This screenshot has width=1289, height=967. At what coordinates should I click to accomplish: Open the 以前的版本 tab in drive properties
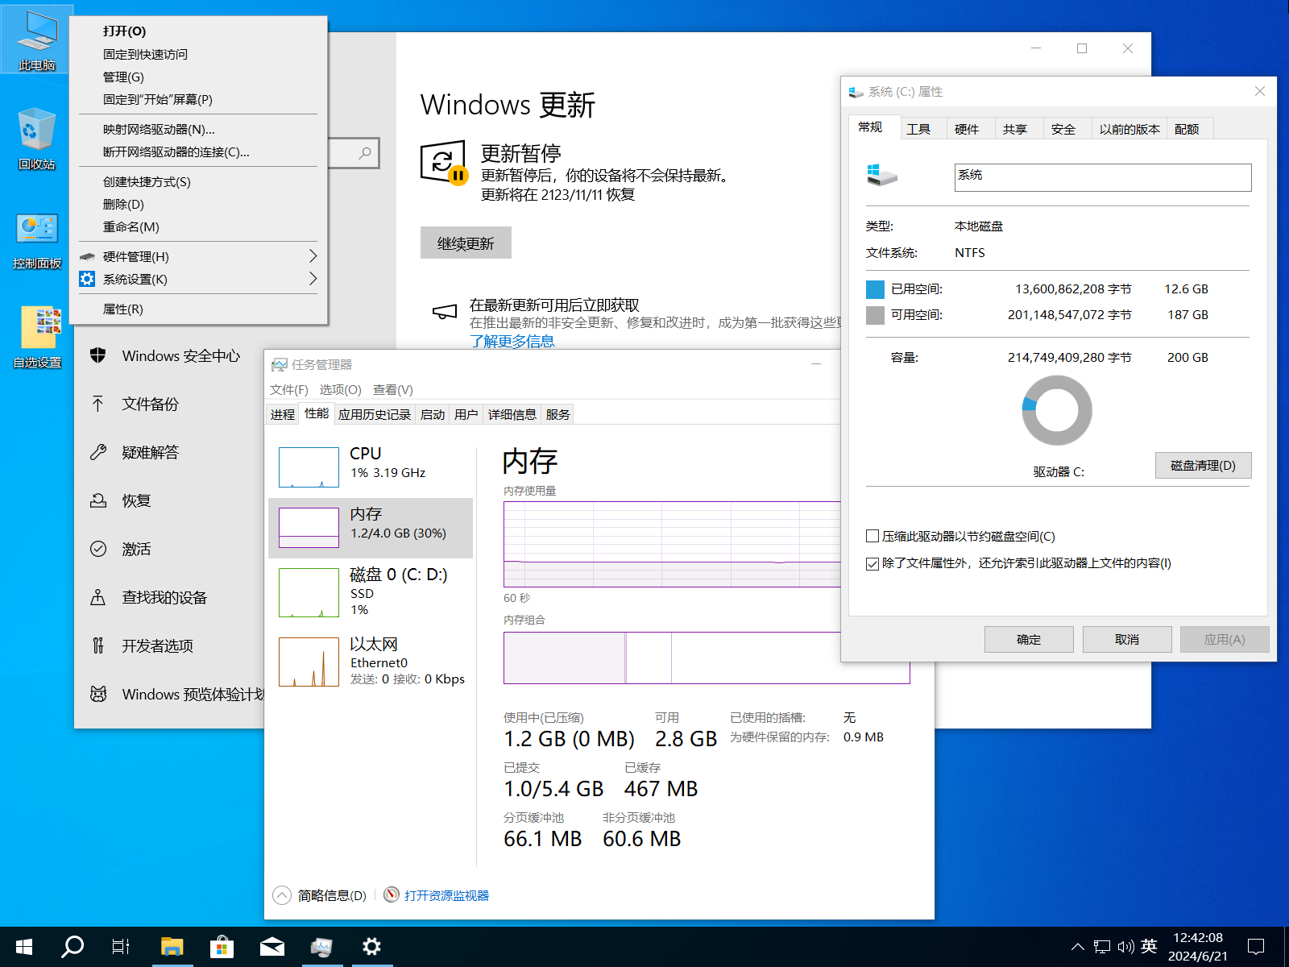(x=1129, y=129)
